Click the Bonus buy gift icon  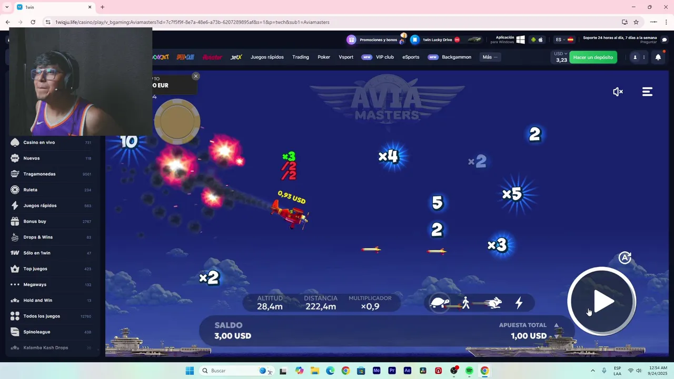tap(15, 221)
